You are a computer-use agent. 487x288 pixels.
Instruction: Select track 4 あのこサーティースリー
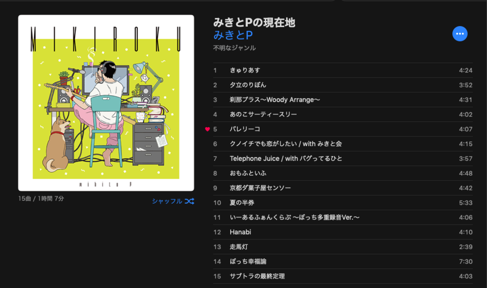point(343,114)
